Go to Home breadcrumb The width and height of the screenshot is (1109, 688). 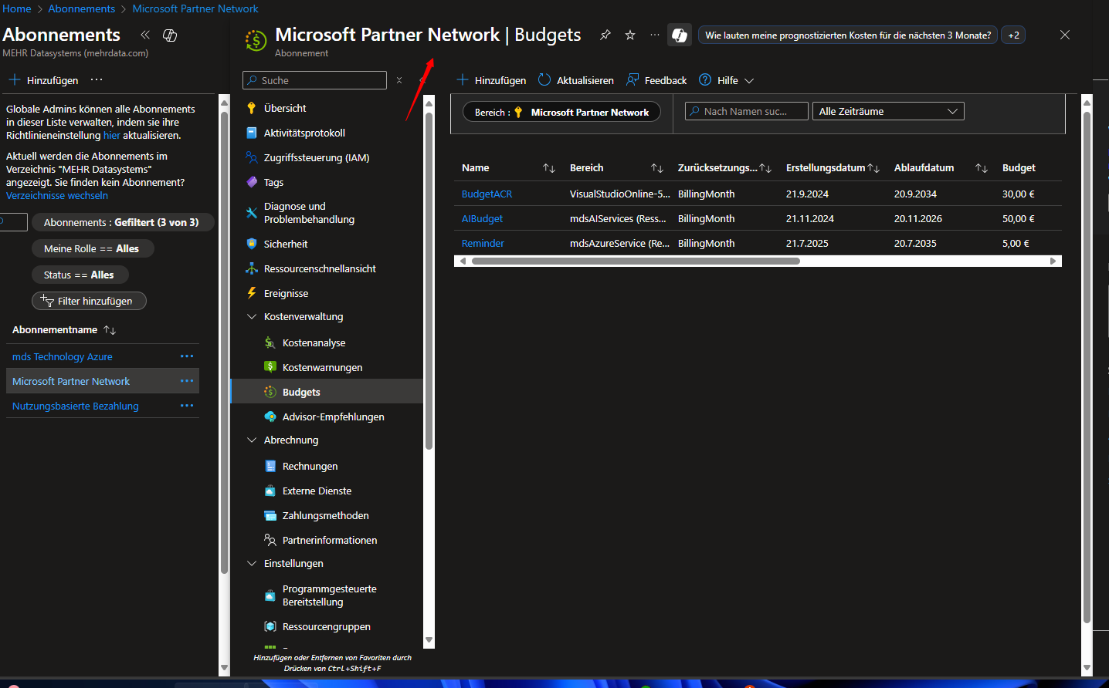(x=16, y=8)
